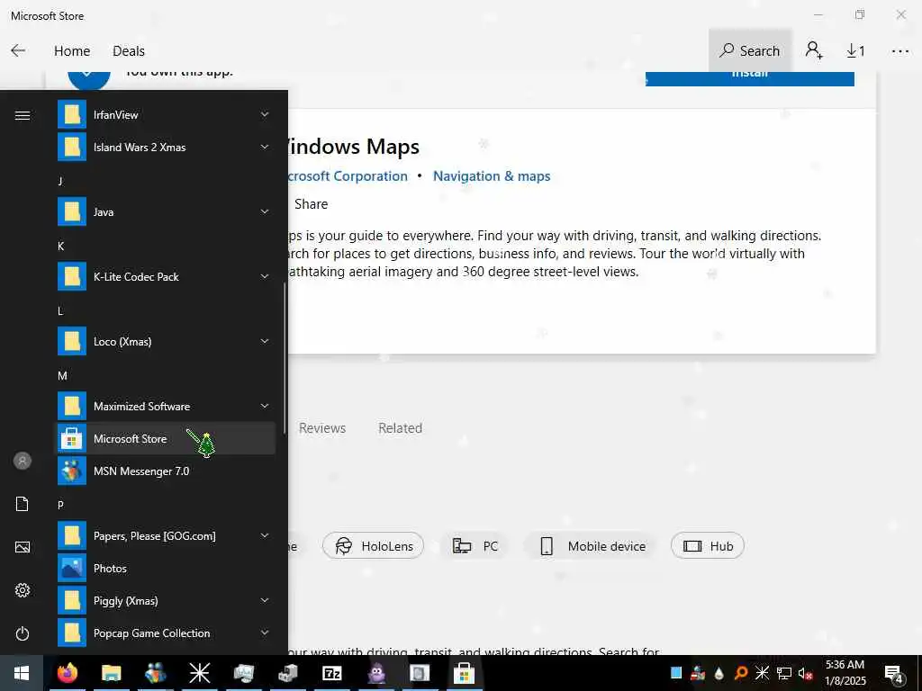Open the user account icon in Start

(x=23, y=461)
